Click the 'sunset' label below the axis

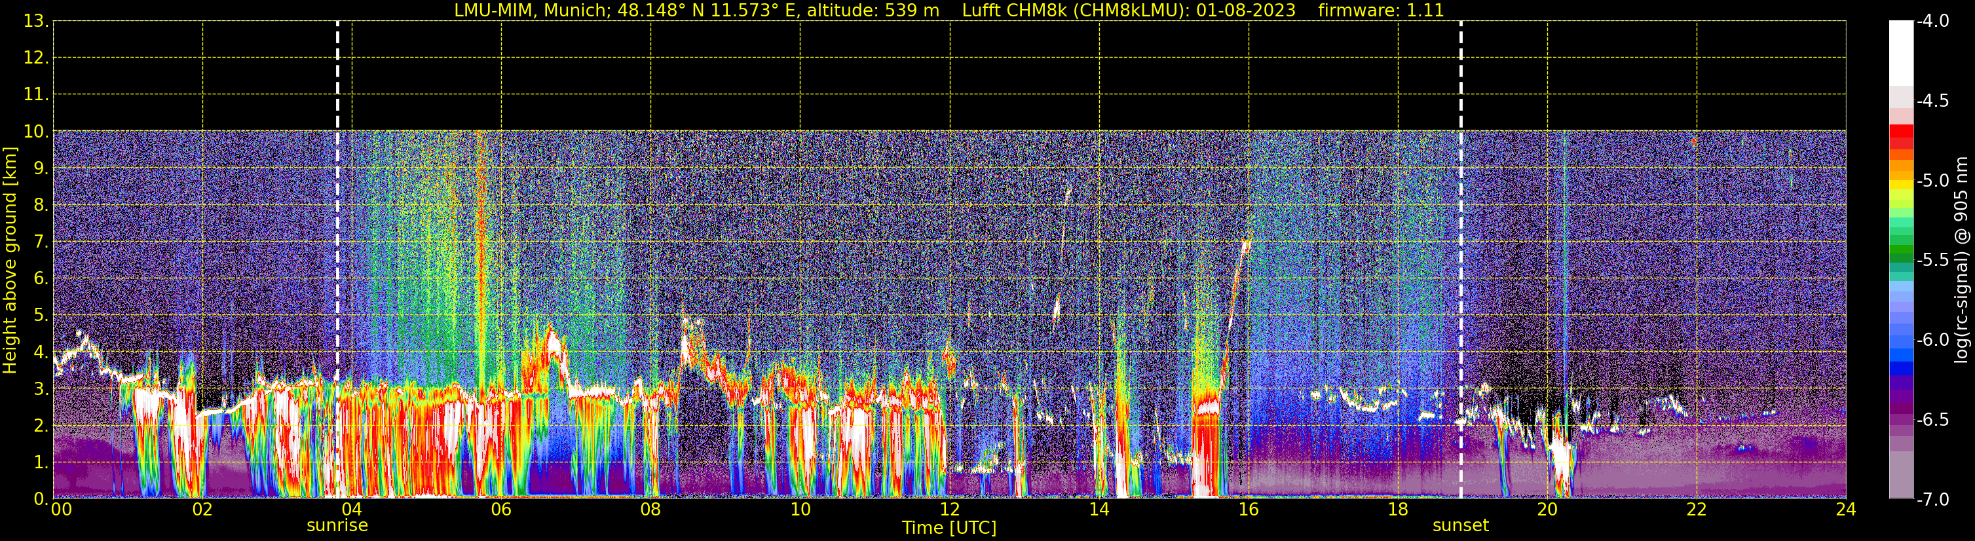1461,526
